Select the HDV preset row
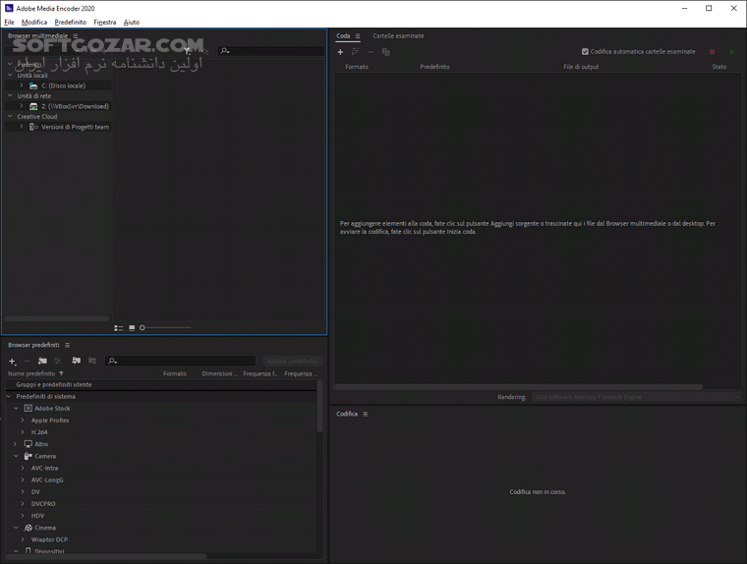 (x=161, y=516)
